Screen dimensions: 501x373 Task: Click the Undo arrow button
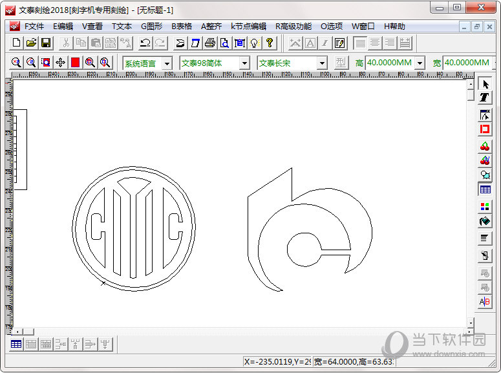tap(145, 43)
